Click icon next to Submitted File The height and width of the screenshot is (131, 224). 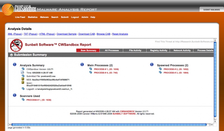(x=23, y=76)
